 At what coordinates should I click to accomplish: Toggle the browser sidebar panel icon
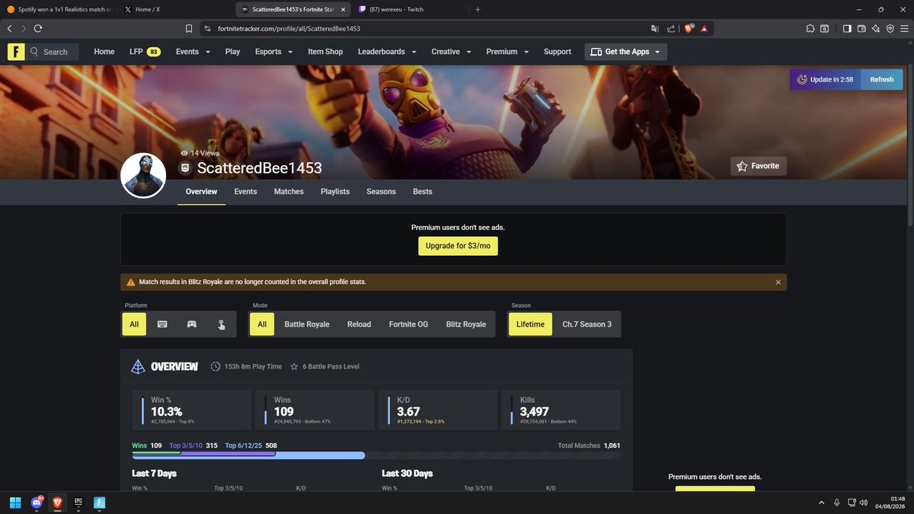pos(847,28)
